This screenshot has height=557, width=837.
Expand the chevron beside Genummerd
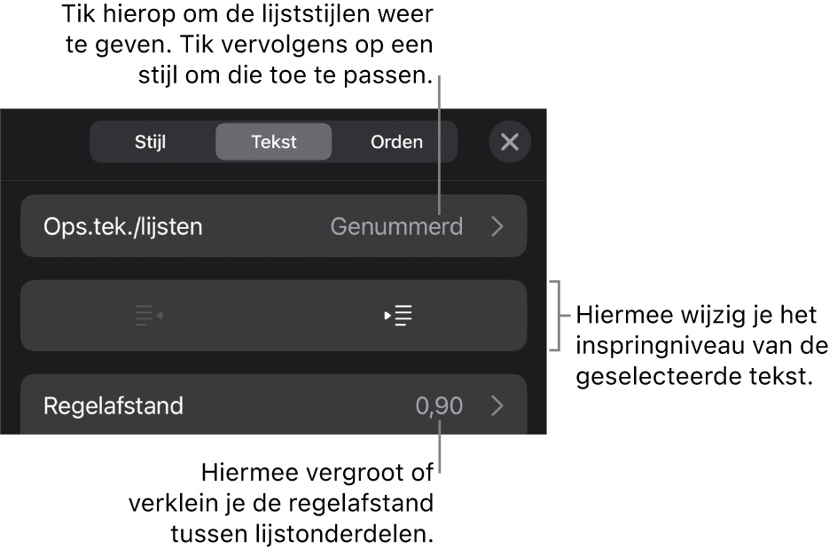[x=497, y=227]
